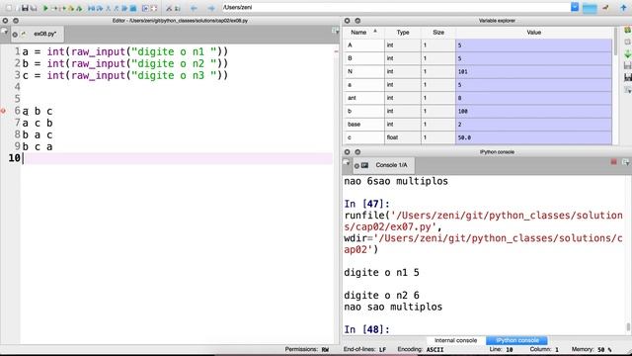Sort variables by the Value column header
This screenshot has width=632, height=356.
coord(533,33)
